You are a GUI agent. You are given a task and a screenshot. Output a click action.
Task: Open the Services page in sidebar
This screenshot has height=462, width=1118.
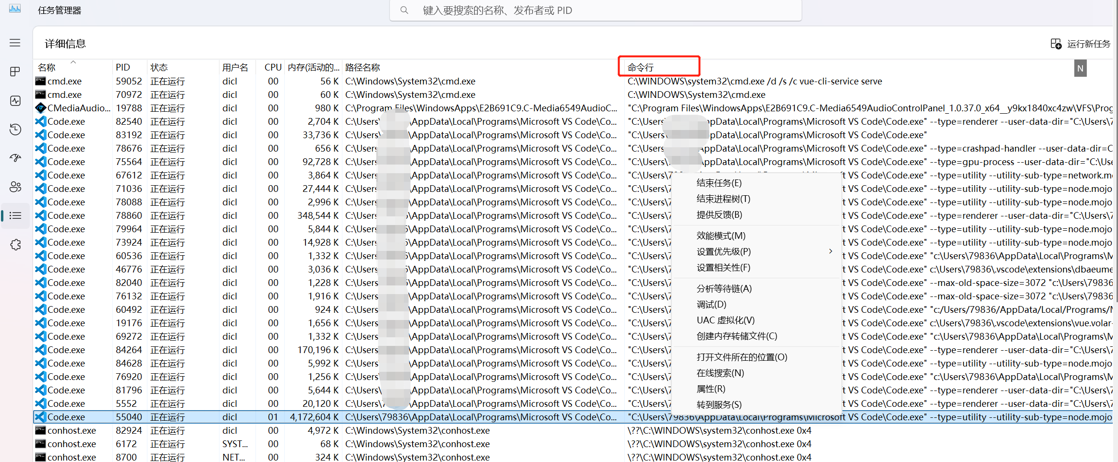point(15,245)
